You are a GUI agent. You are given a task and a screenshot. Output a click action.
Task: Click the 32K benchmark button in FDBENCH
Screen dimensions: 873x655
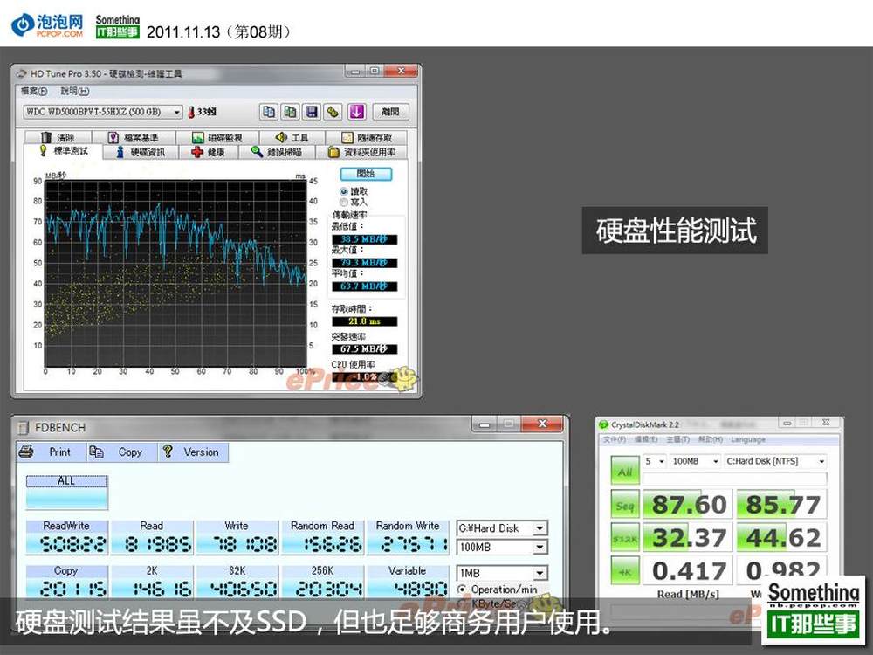point(237,582)
